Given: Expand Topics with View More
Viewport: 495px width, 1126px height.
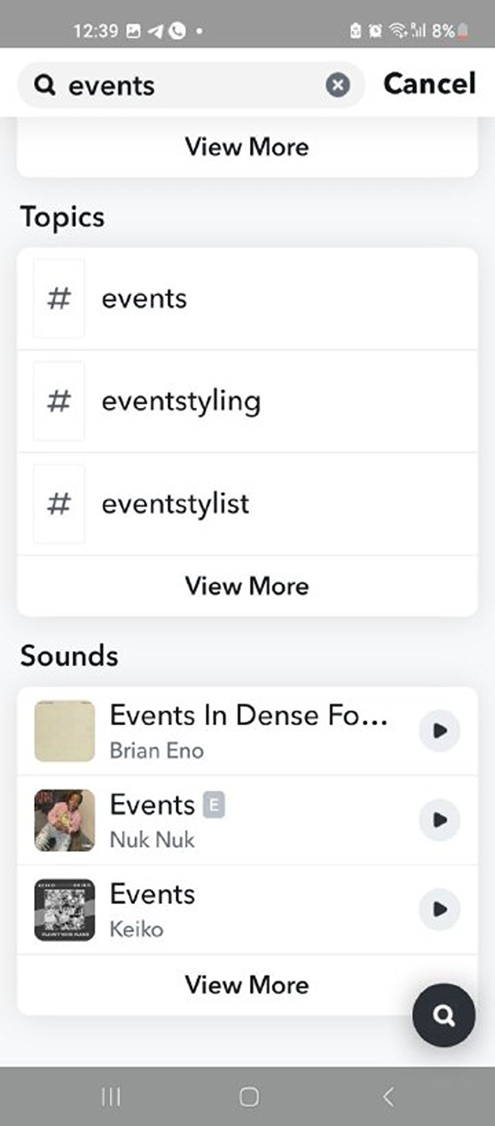Looking at the screenshot, I should (x=247, y=586).
